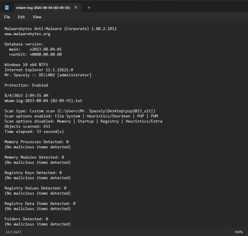Place cursor on Folders Detected: 0 line
This screenshot has height=236, width=248.
(x=26, y=219)
